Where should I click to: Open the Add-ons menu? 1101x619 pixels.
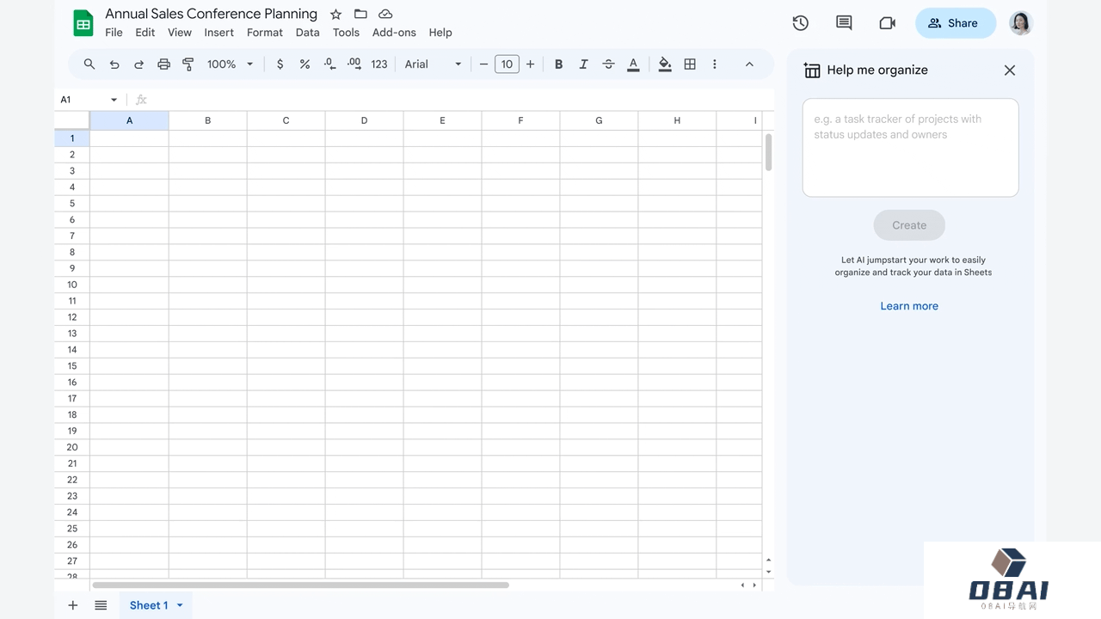coord(394,33)
